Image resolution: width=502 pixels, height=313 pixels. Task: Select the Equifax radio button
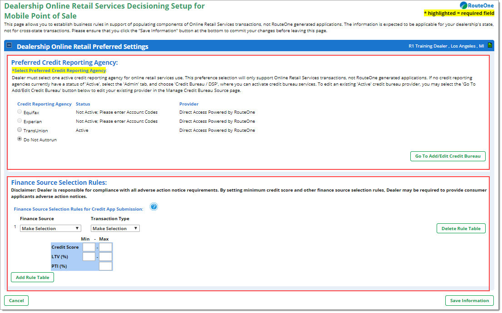tap(20, 112)
